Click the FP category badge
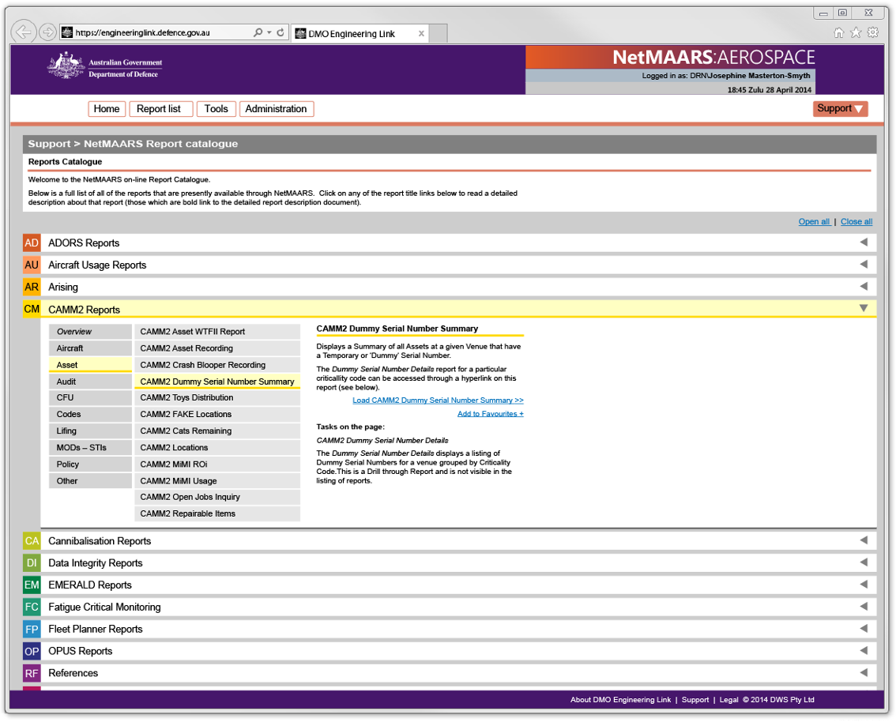Image resolution: width=896 pixels, height=722 pixels. tap(32, 630)
